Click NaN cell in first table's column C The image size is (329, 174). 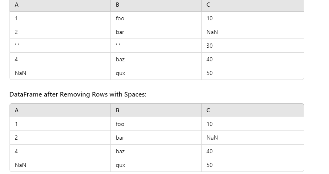click(252, 32)
